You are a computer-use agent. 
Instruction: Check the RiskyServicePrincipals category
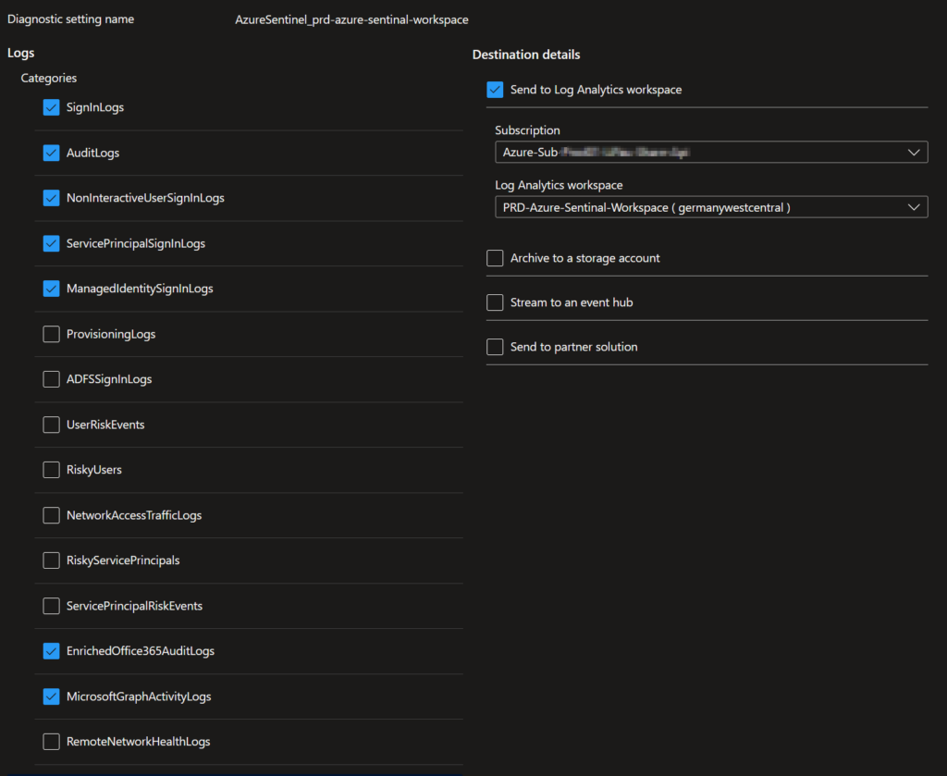pos(51,560)
